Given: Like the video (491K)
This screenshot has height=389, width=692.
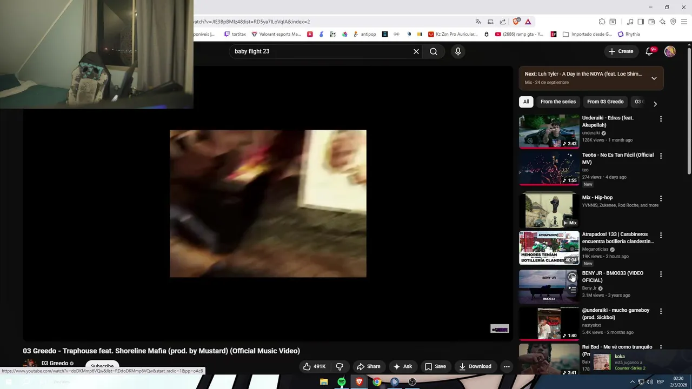Looking at the screenshot, I should pos(314,366).
